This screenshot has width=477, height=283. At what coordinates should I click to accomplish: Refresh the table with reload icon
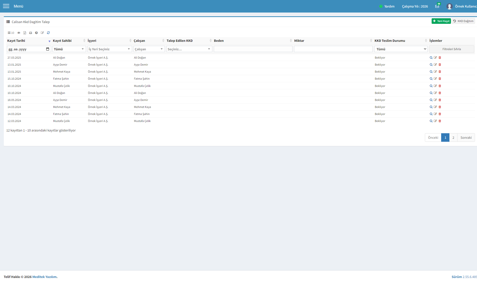coord(48,33)
